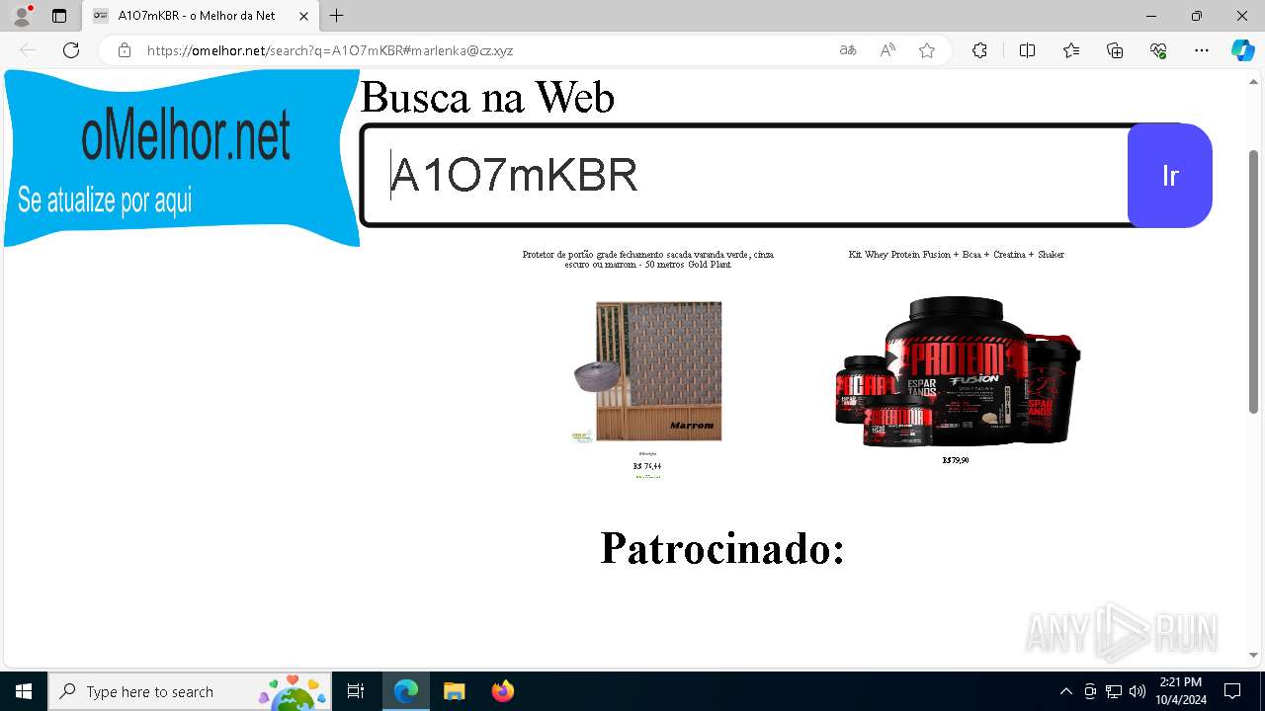Open Protetor de portão product title

tap(648, 259)
